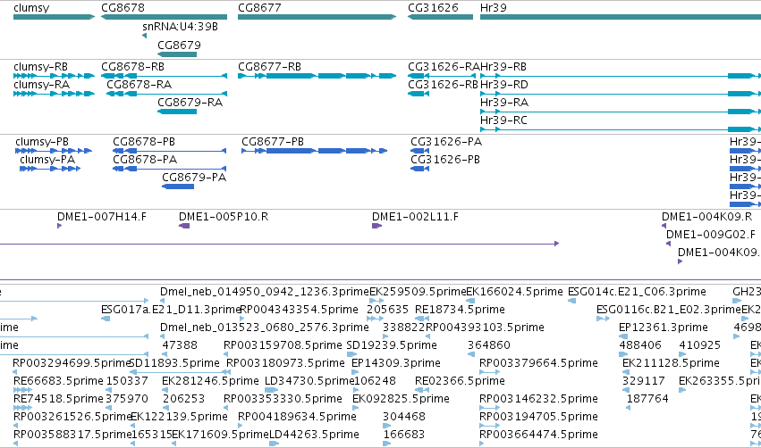Select the EP14309.3prime label
This screenshot has width=761, height=448.
396,364
